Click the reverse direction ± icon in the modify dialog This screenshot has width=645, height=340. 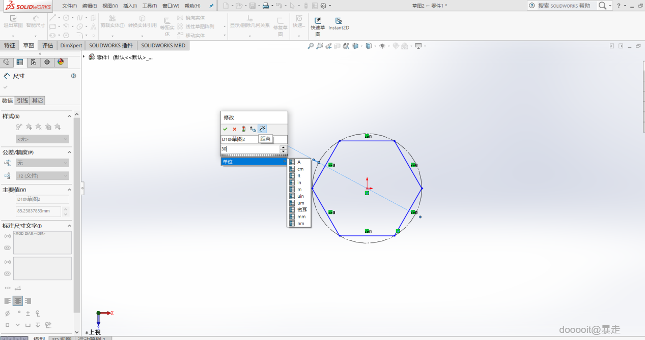[x=253, y=129]
